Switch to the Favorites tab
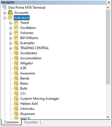This screenshot has width=112, height=127. pos(31,122)
